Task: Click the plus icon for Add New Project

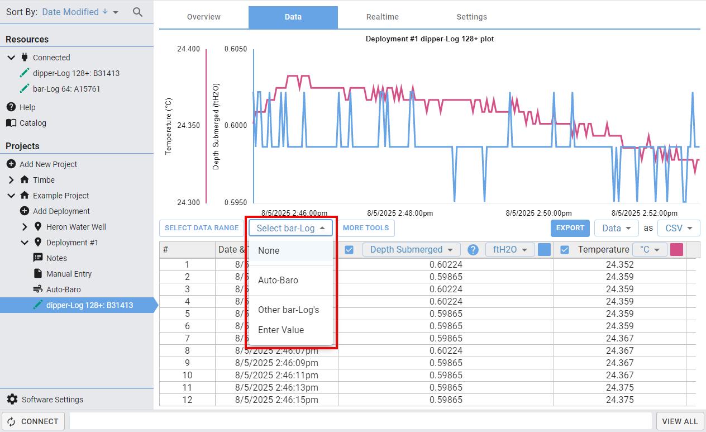Action: pos(11,164)
